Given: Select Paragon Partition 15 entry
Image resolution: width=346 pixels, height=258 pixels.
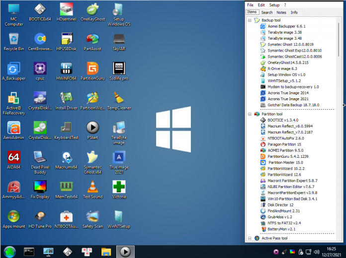Looking at the screenshot, I should pos(284,144).
